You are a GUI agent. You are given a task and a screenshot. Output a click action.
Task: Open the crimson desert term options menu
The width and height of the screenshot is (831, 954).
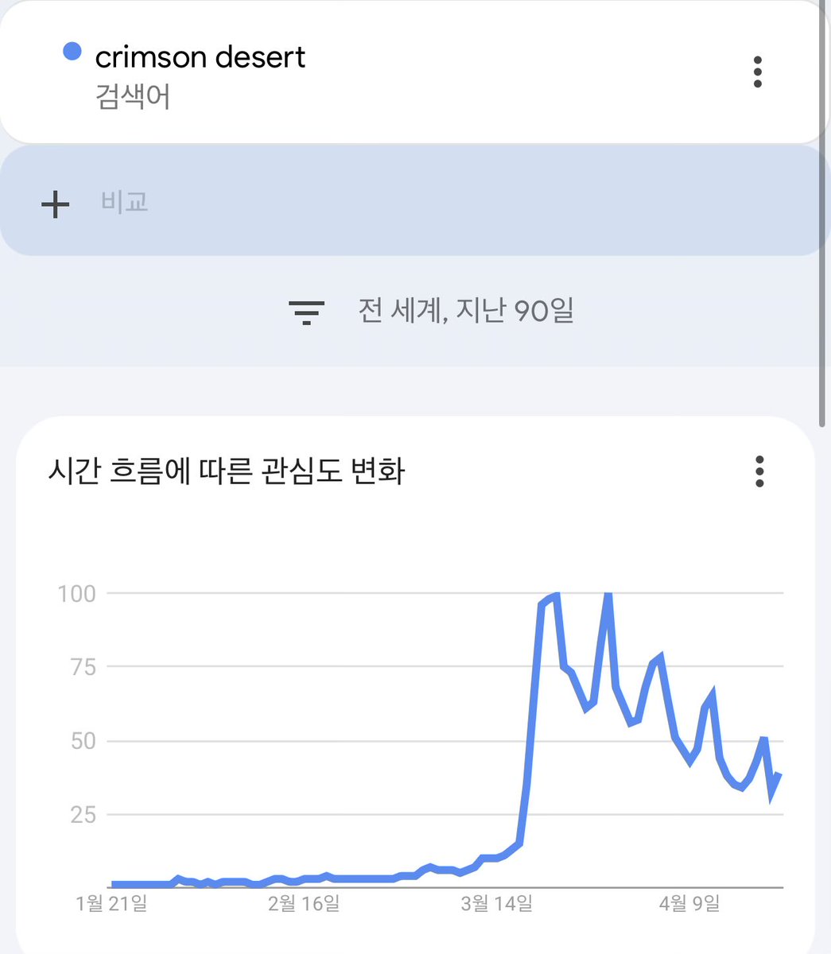[x=757, y=72]
